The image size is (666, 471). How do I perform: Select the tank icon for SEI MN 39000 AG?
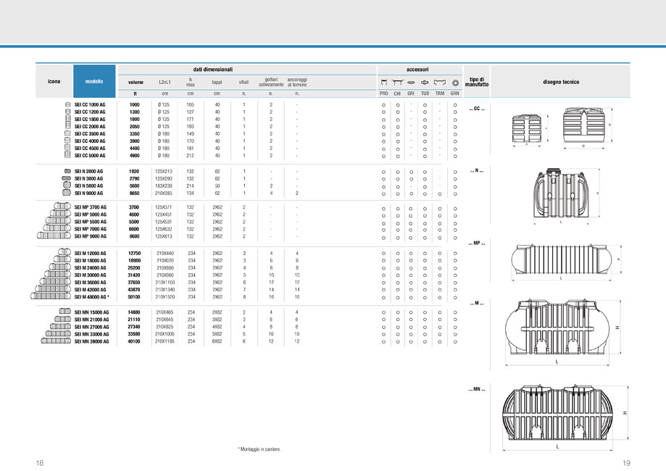tap(54, 342)
